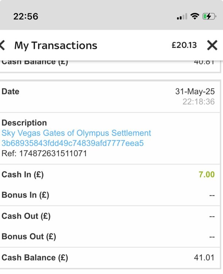Viewport: 223px width, 274px height.
Task: Tap the Cash Out (£) row label
Action: point(26,216)
